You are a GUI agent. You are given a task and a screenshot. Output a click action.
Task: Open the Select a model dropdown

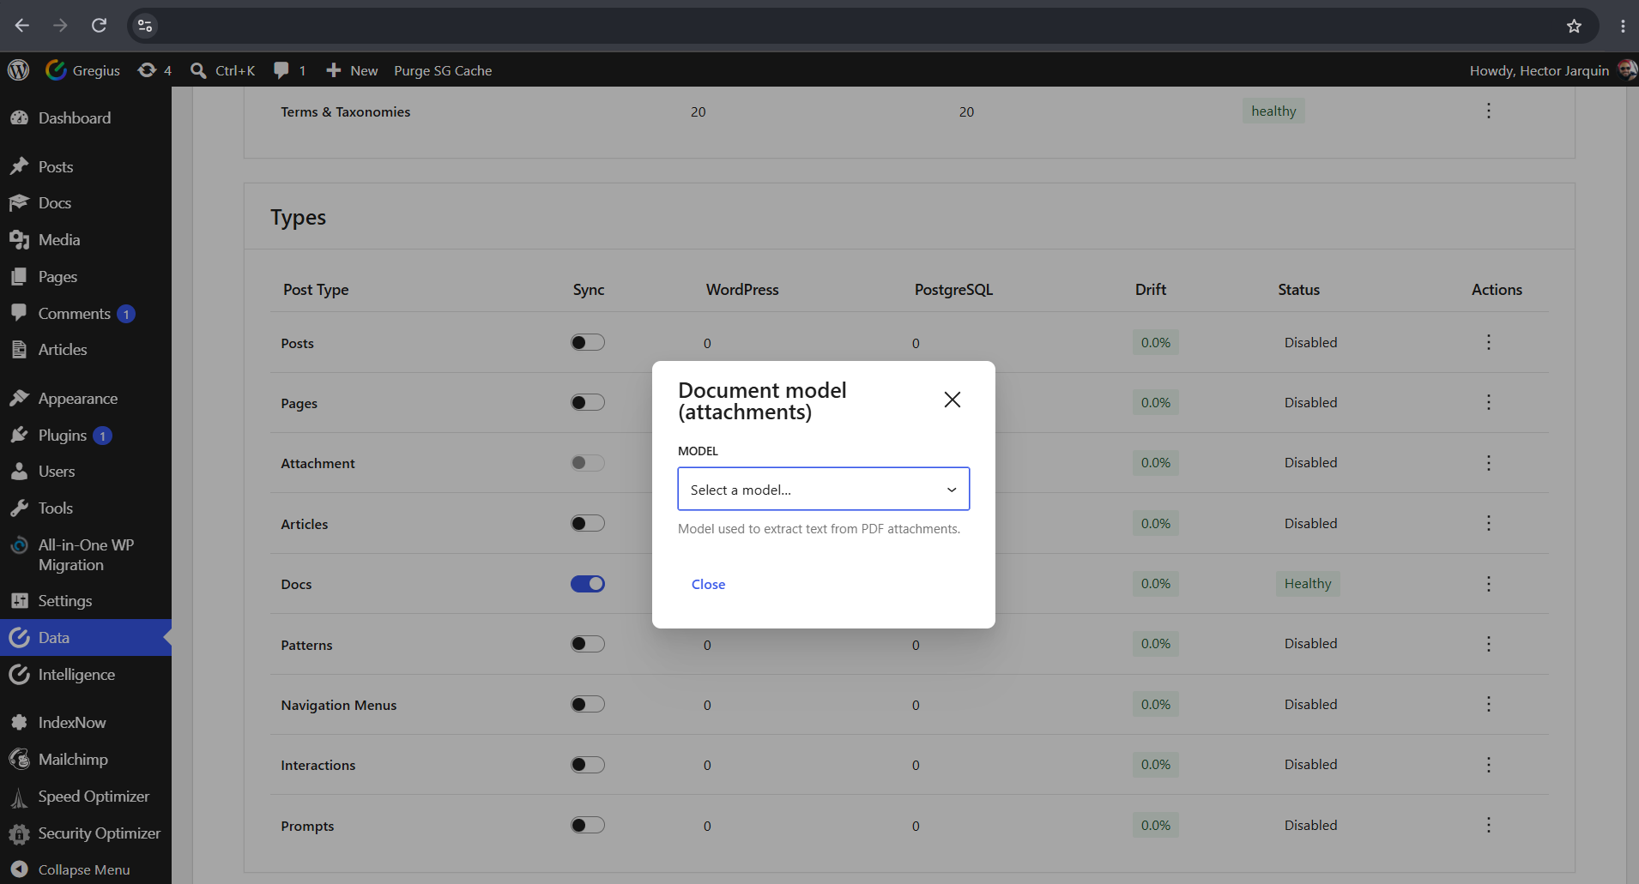coord(823,489)
